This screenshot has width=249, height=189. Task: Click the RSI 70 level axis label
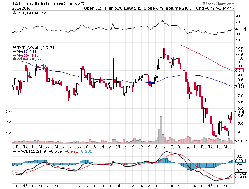pos(238,22)
